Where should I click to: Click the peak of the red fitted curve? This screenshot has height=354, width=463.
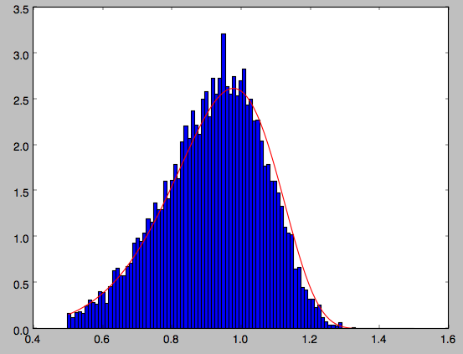click(x=234, y=88)
